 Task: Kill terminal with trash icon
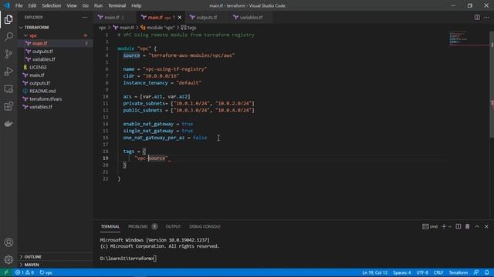tap(467, 226)
